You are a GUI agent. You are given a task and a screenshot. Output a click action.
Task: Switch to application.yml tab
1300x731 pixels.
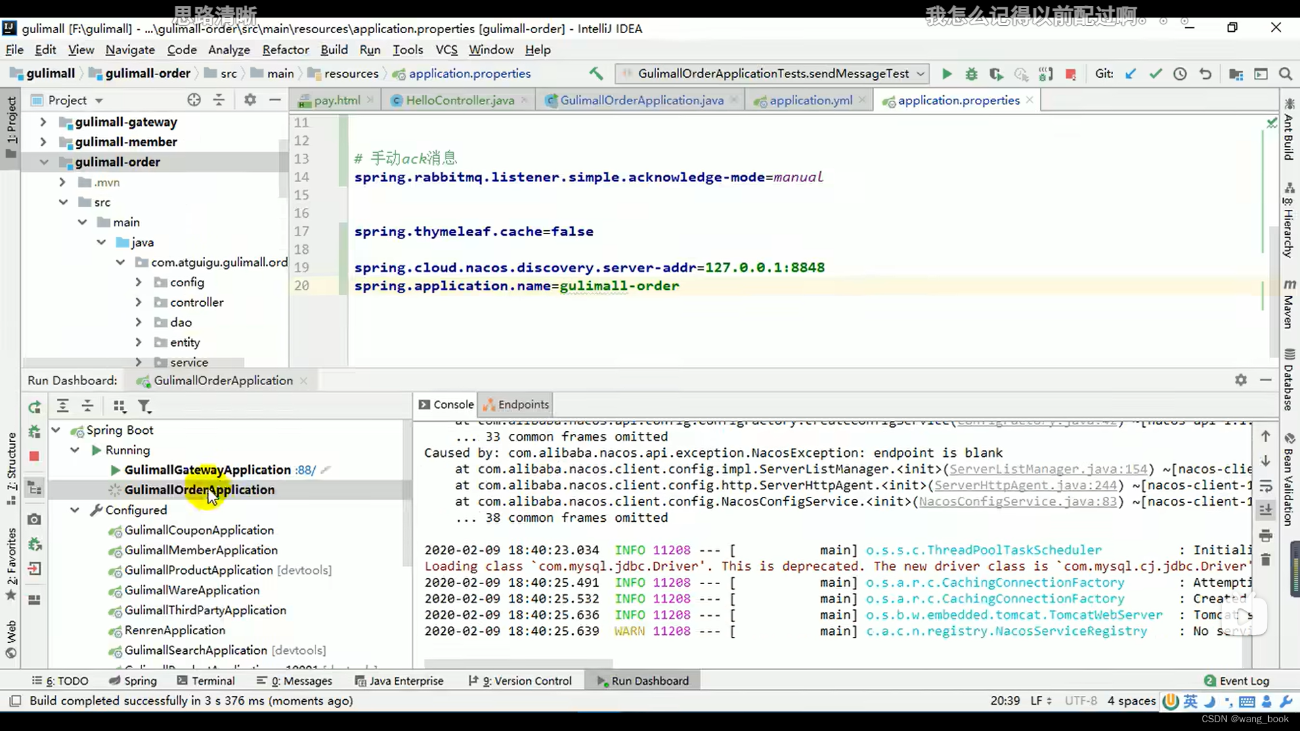coord(810,100)
